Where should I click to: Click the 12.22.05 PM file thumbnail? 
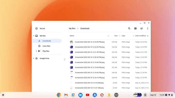click(71, 47)
